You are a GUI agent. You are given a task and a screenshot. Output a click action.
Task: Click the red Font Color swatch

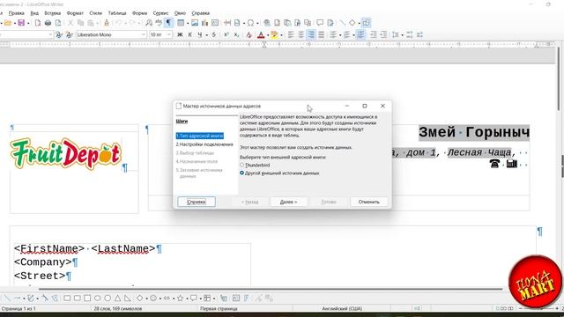point(261,35)
